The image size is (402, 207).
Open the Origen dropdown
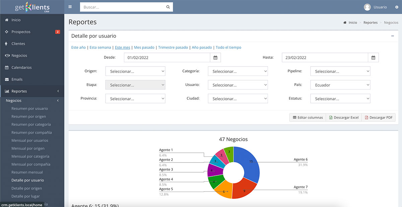click(135, 71)
